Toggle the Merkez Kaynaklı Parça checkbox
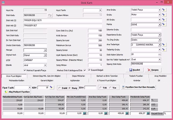Screen dimensions: 173x120 pyautogui.click(x=25, y=70)
